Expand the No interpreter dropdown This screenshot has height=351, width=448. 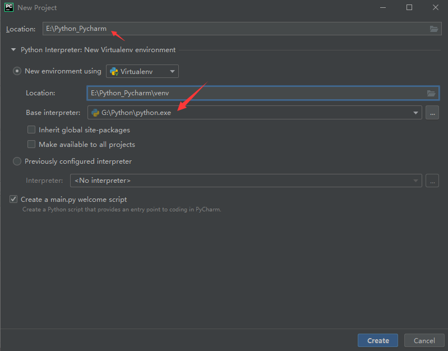click(x=415, y=181)
